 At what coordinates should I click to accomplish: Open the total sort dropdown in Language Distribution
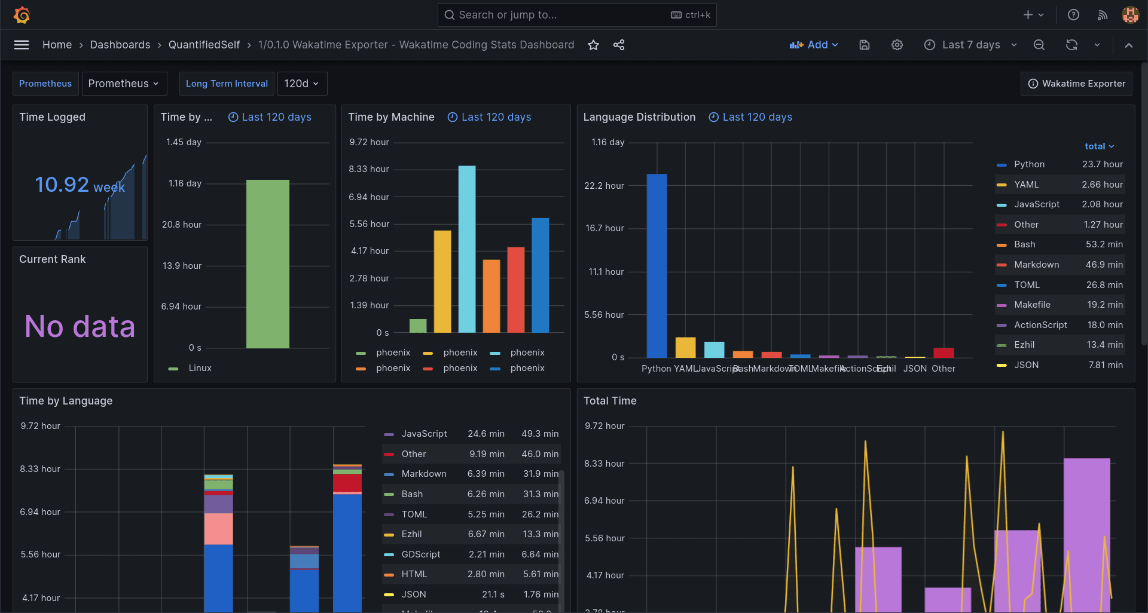(x=1100, y=146)
